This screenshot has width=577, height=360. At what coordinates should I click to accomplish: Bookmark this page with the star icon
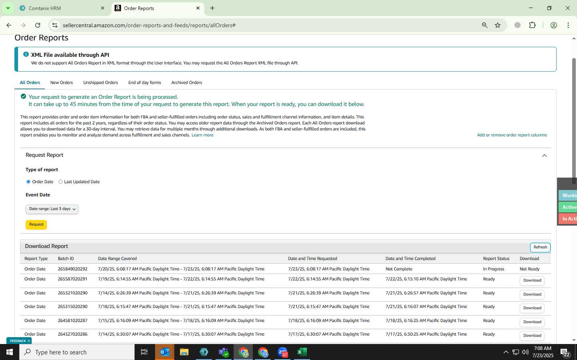coord(498,25)
